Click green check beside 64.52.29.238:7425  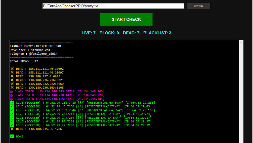[x=12, y=103]
